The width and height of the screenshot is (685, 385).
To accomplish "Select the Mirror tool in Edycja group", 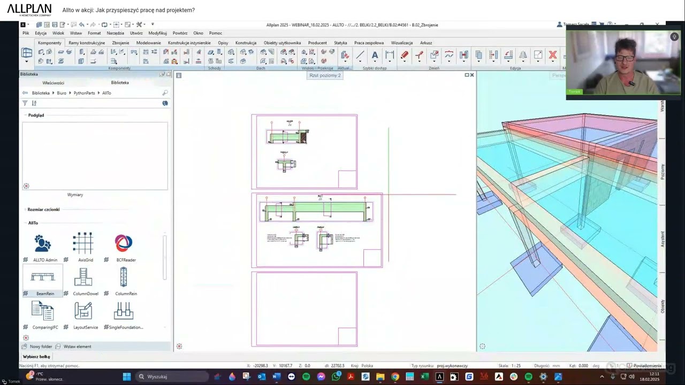I will [x=523, y=55].
